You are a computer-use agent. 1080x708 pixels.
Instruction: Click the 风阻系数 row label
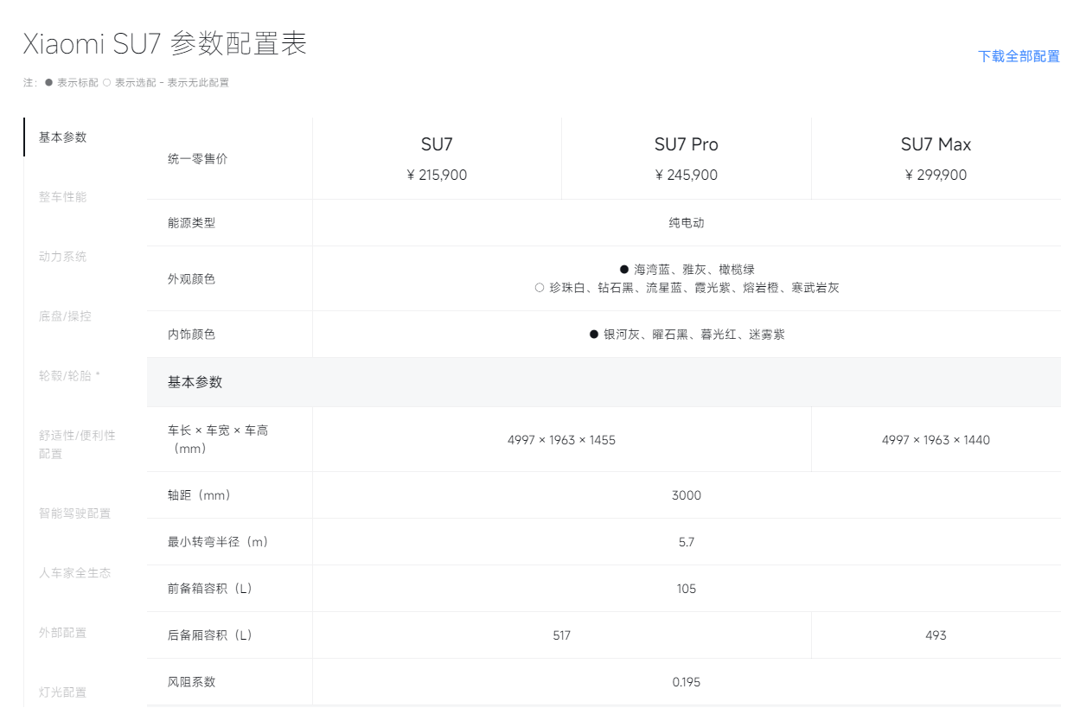pos(192,682)
